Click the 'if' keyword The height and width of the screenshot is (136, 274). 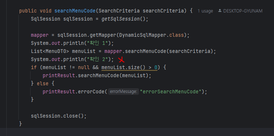point(34,67)
